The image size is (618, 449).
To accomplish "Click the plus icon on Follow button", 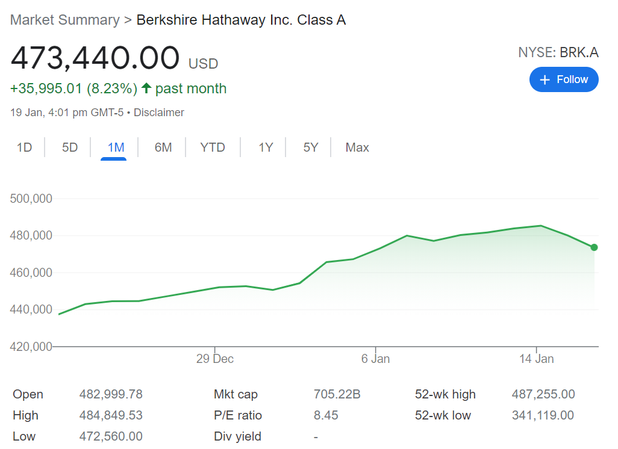I will (x=545, y=80).
